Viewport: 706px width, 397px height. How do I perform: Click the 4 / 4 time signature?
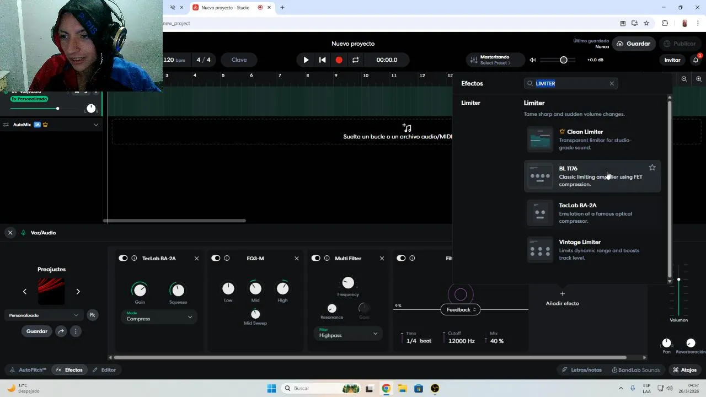(204, 60)
